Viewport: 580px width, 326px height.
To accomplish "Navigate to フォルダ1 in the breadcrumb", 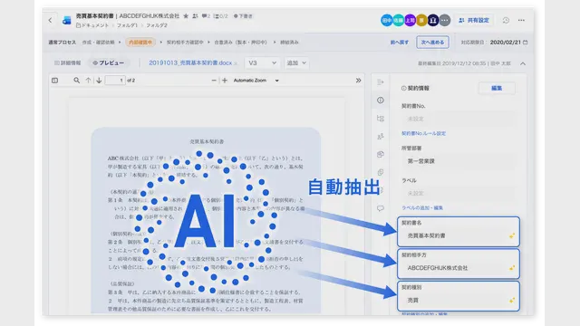I will [127, 25].
